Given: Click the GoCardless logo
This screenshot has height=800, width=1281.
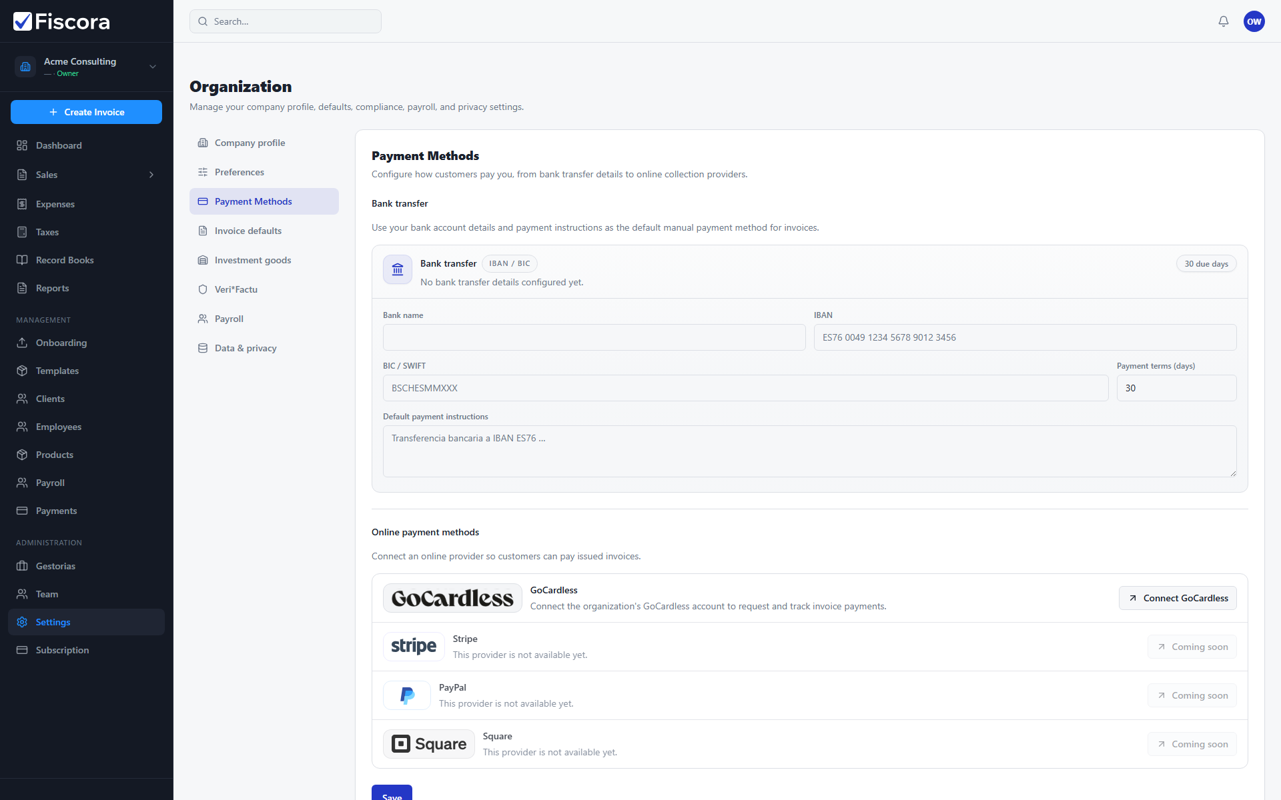Looking at the screenshot, I should point(452,598).
